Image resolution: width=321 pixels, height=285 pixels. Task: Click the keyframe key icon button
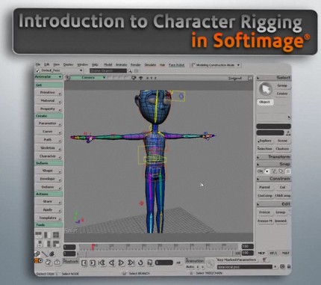[210, 263]
